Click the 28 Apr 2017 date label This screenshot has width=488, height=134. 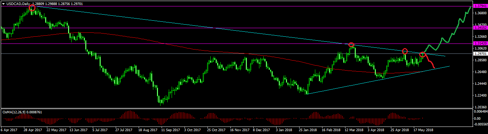click(33, 130)
